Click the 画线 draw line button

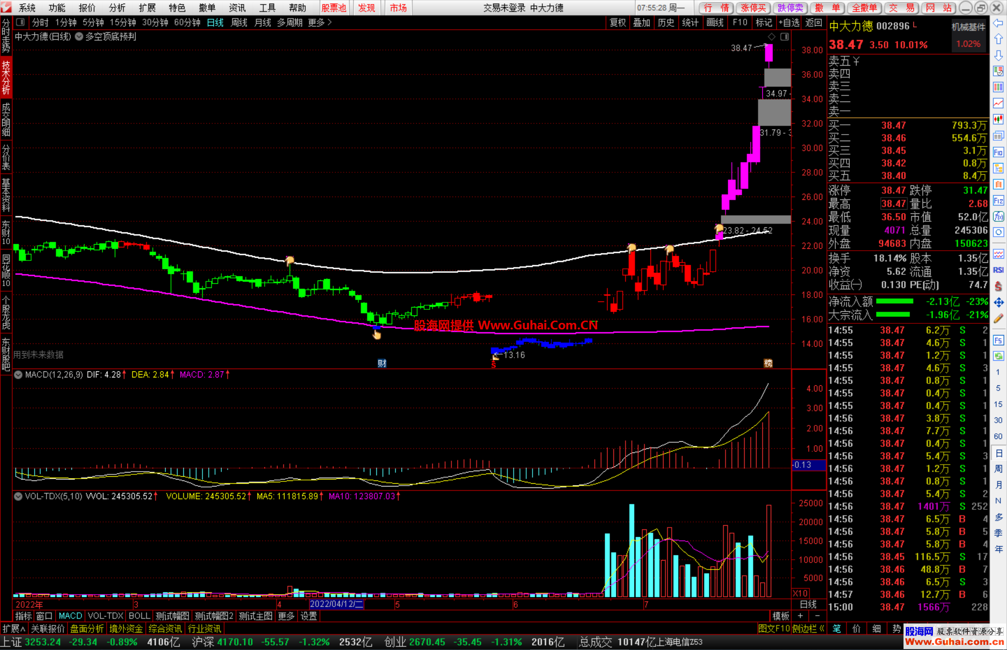715,22
